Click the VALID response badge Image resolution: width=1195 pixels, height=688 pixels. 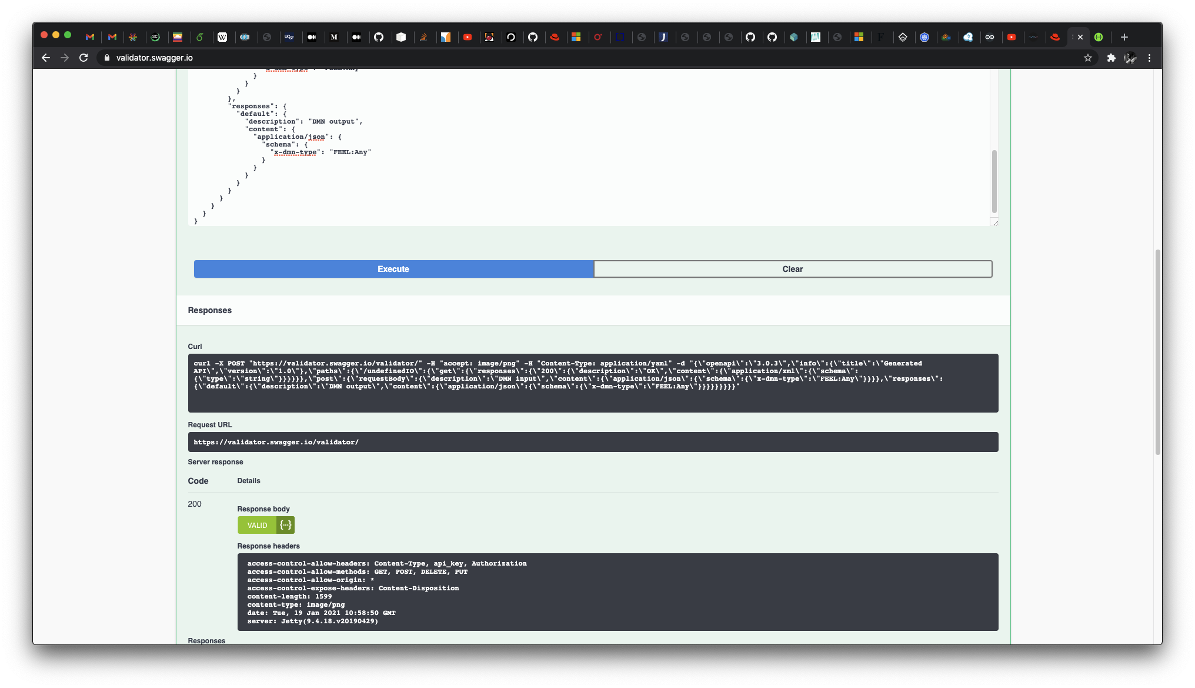tap(257, 525)
